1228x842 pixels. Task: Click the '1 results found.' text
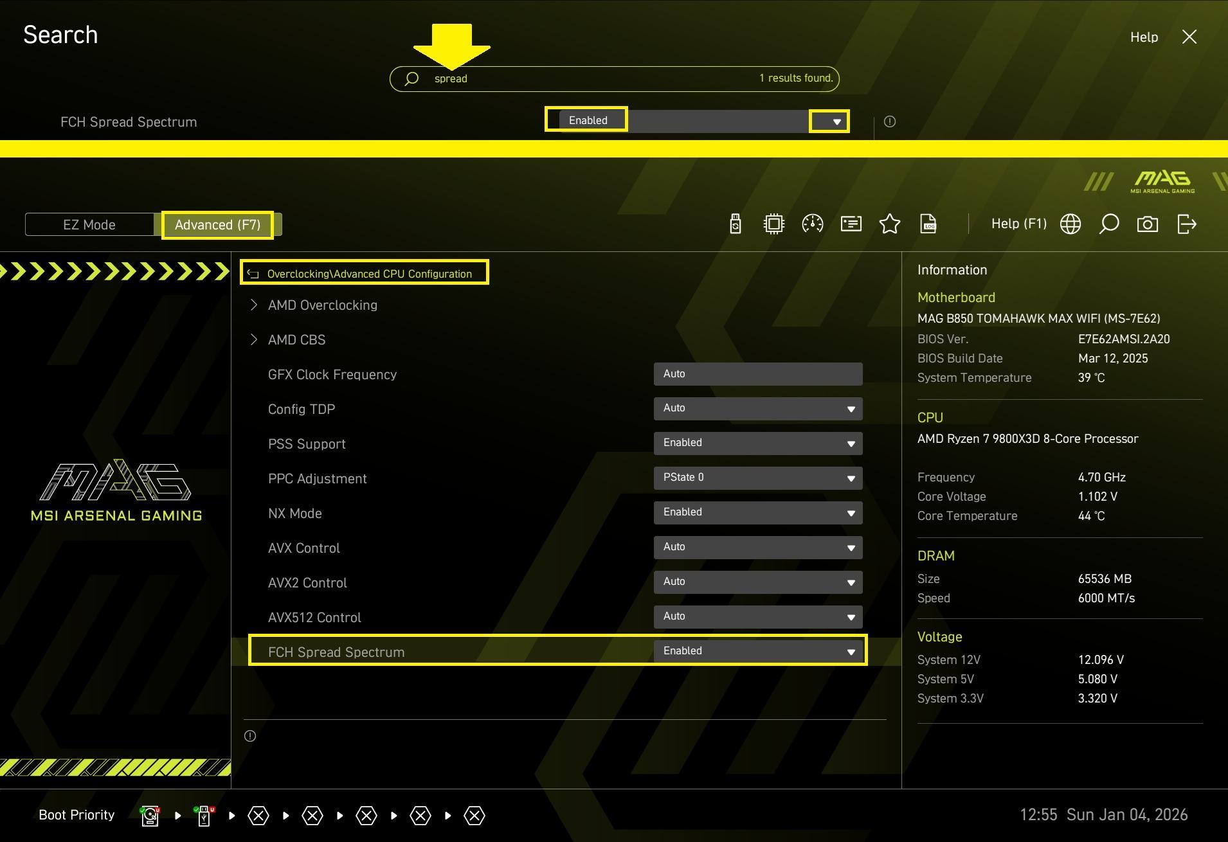point(796,78)
